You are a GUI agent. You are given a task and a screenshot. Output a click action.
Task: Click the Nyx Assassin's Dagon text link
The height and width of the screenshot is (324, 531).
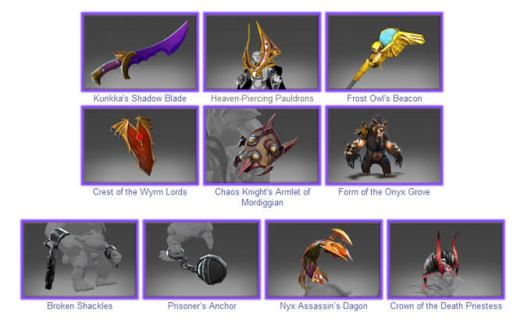(323, 306)
